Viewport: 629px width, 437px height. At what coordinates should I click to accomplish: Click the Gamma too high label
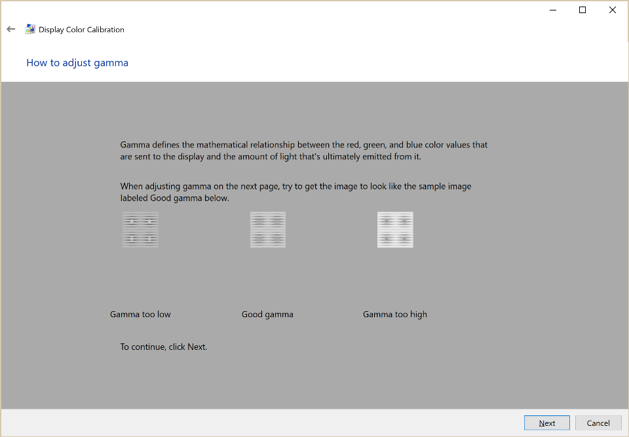tap(395, 314)
